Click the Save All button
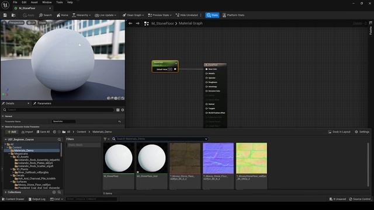Image resolution: width=374 pixels, height=210 pixels. 43,132
